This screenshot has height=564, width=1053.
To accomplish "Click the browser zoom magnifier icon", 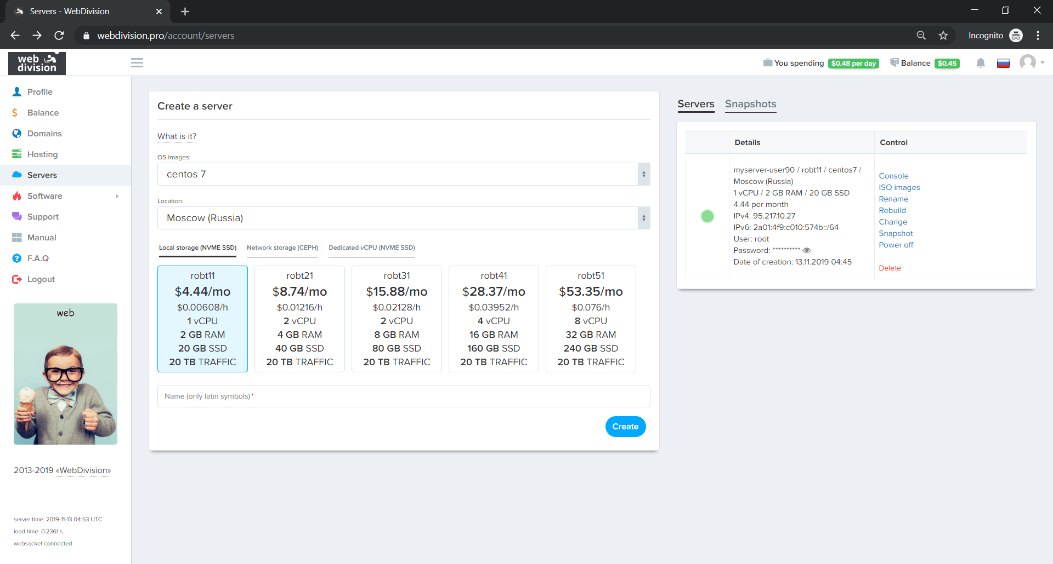I will [x=921, y=36].
